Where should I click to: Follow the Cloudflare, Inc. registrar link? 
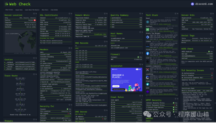100,34
